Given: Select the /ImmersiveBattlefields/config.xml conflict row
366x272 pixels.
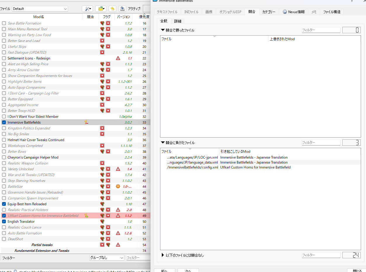Looking at the screenshot, I should point(260,167).
